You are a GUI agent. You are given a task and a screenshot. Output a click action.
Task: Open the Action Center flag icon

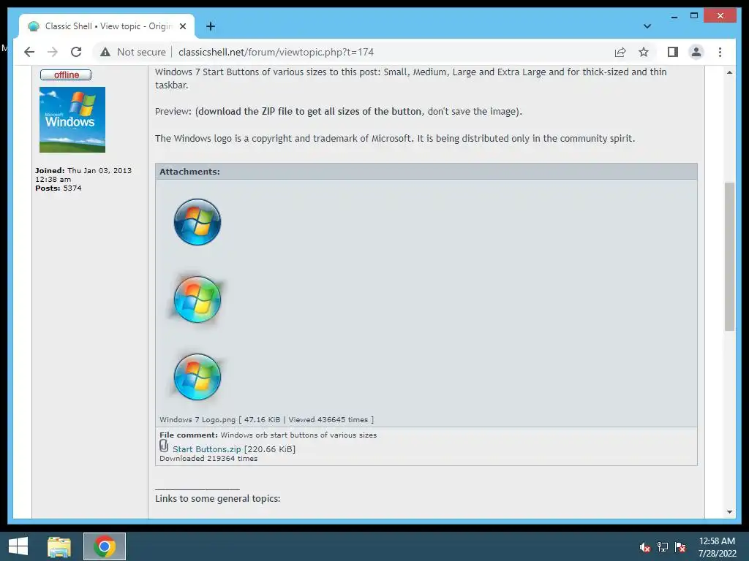[680, 547]
